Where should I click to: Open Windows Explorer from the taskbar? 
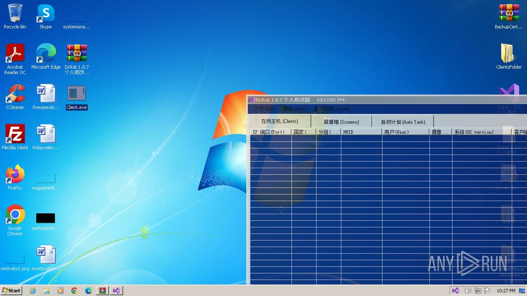[x=47, y=291]
